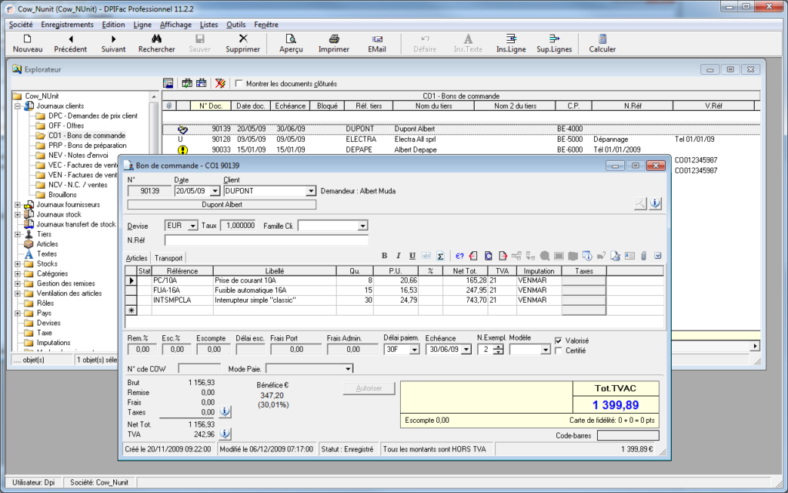The height and width of the screenshot is (493, 788).
Task: Open the Enregistrements menu
Action: (68, 24)
